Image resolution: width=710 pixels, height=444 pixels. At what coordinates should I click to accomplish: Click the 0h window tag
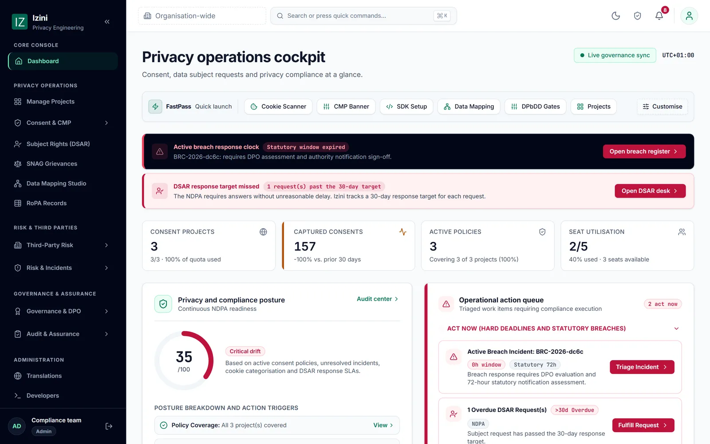(486, 365)
